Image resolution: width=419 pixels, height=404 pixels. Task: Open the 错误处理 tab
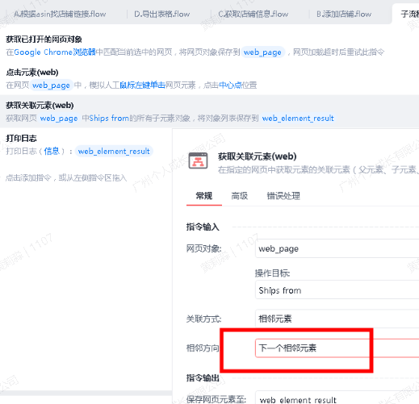click(x=283, y=196)
